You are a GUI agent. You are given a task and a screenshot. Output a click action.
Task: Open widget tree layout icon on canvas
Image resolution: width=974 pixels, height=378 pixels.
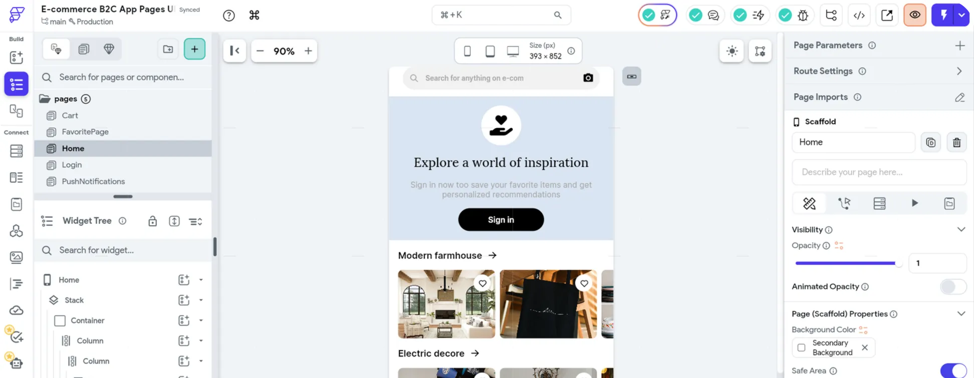pos(760,51)
